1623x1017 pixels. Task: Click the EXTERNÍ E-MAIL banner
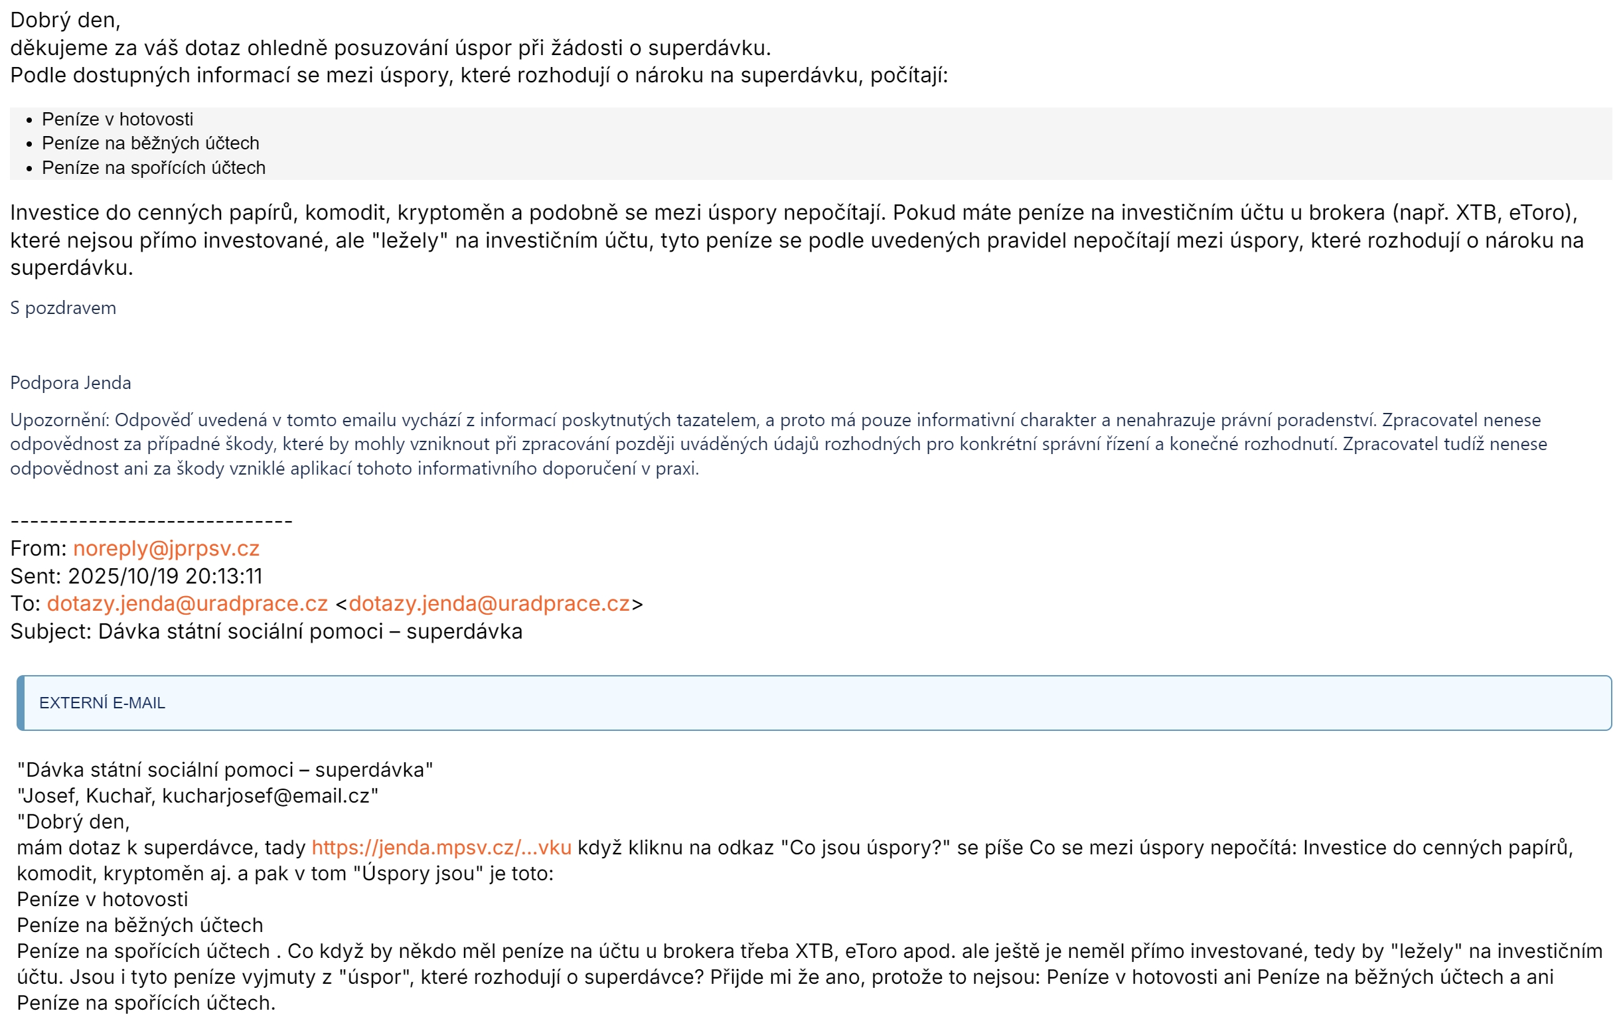click(x=814, y=703)
